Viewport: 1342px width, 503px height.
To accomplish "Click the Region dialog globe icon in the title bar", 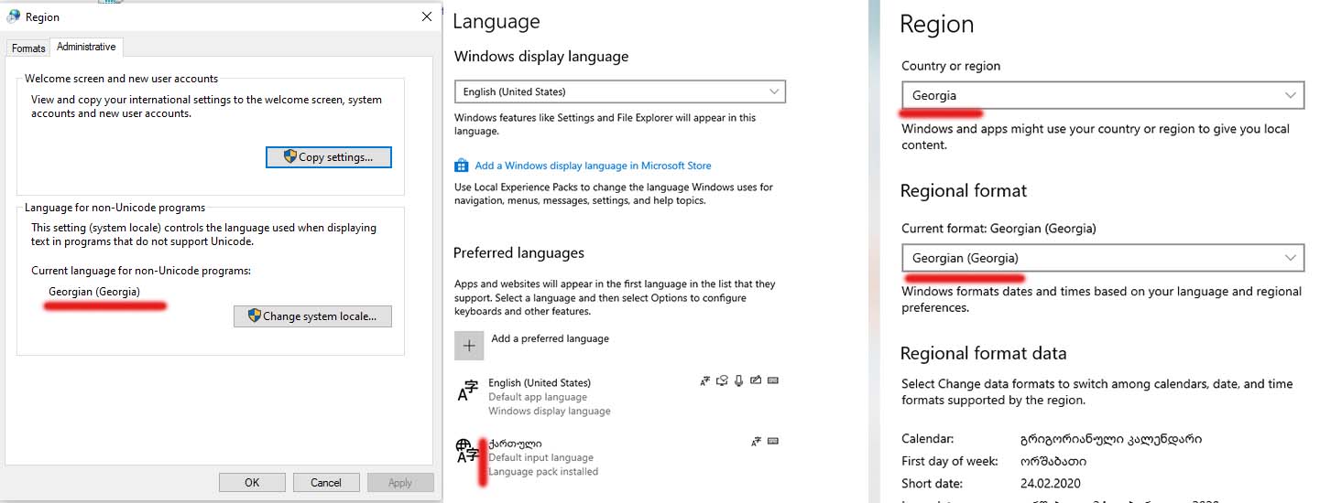I will click(14, 16).
